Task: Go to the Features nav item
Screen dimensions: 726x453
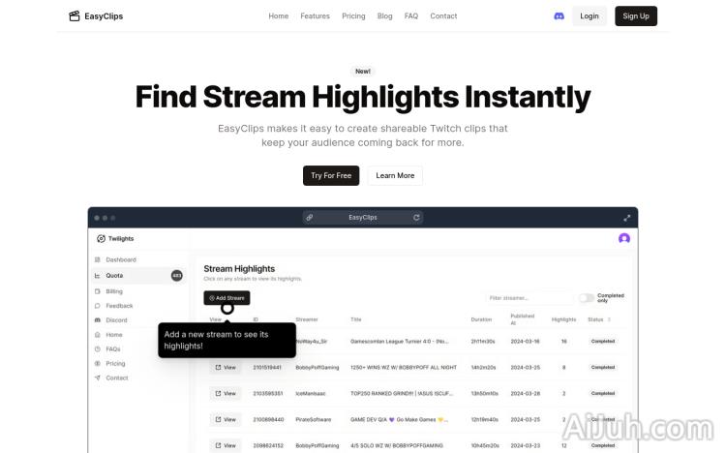Action: (315, 15)
